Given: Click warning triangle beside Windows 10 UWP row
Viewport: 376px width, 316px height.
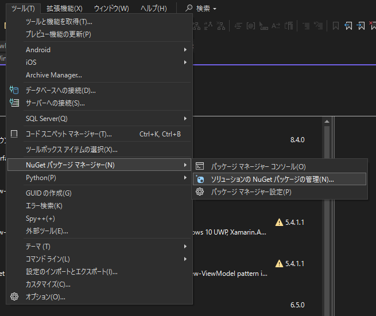Looking at the screenshot, I should [279, 223].
